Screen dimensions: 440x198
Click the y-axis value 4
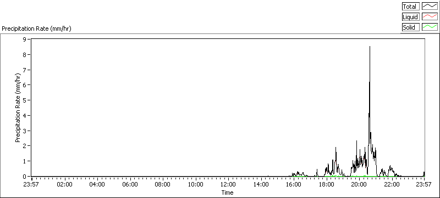(x=24, y=116)
